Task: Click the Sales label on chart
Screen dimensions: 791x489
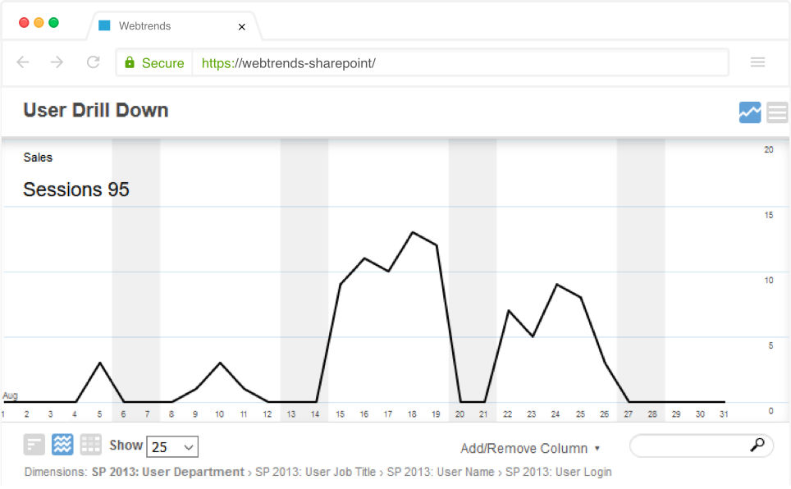Action: pos(38,158)
